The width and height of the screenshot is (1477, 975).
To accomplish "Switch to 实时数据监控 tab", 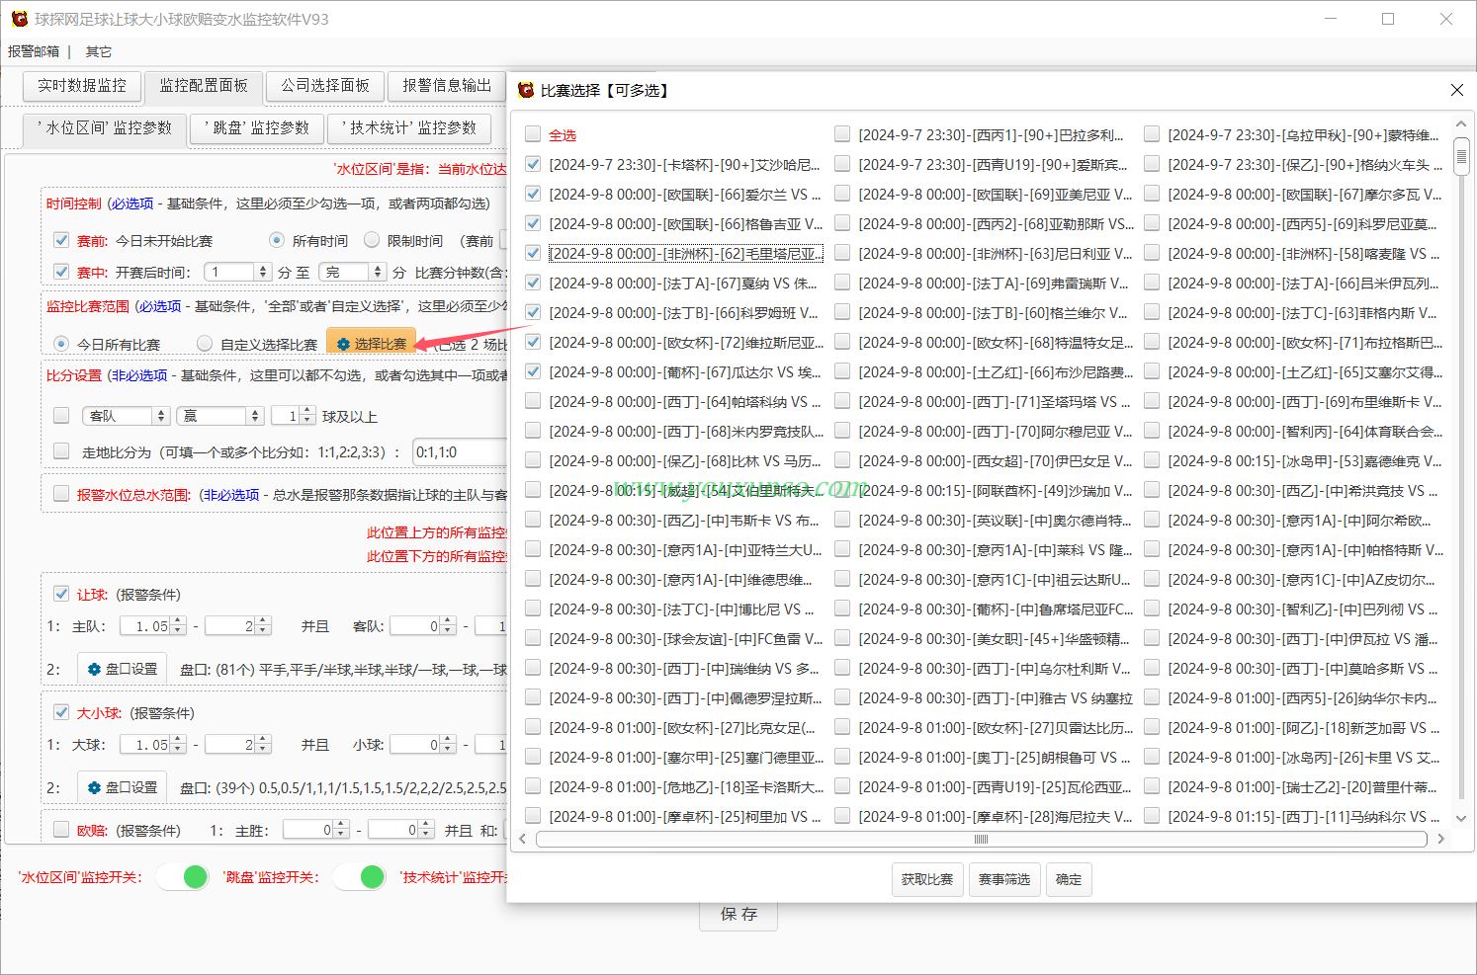I will [82, 86].
